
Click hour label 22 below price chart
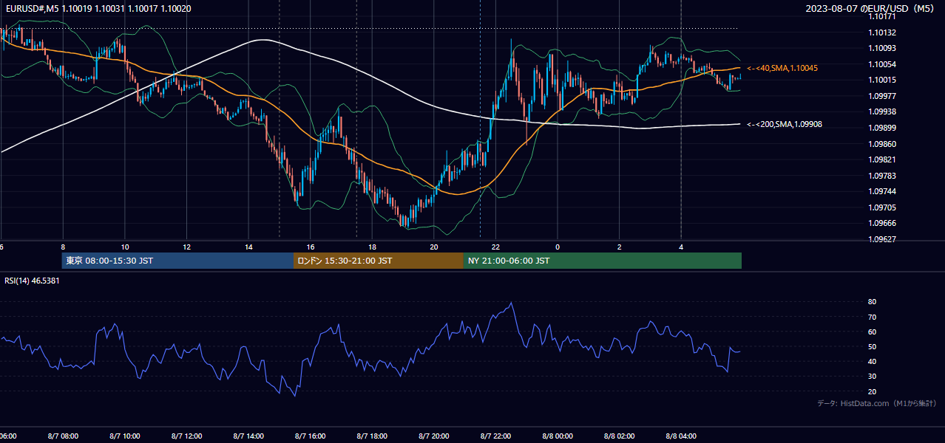(x=496, y=247)
